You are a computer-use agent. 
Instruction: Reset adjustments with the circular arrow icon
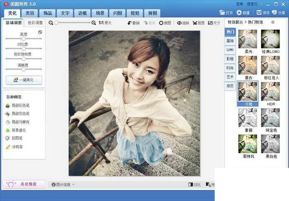40,32
